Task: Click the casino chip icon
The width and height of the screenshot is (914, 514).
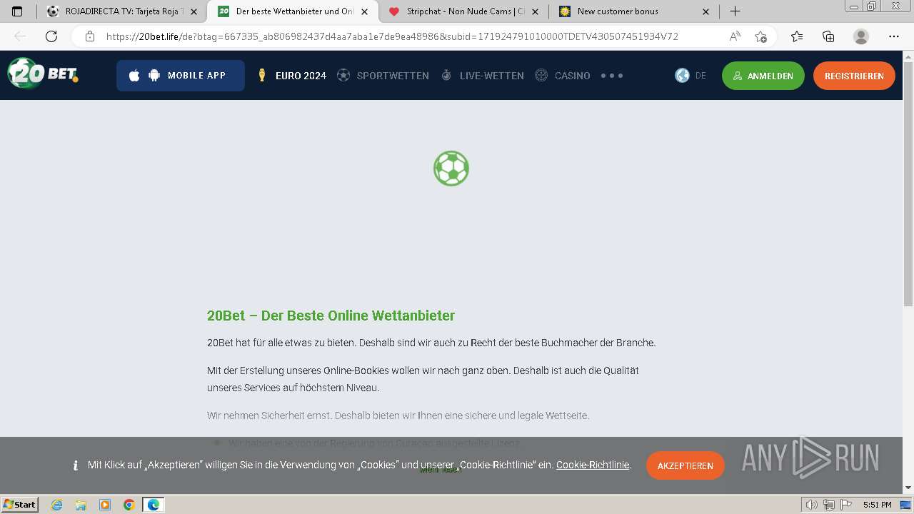Action: [541, 75]
